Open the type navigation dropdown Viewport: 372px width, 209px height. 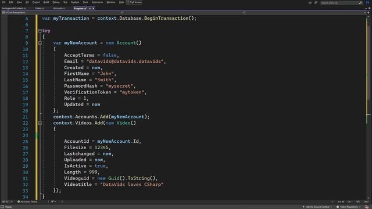pos(184,13)
